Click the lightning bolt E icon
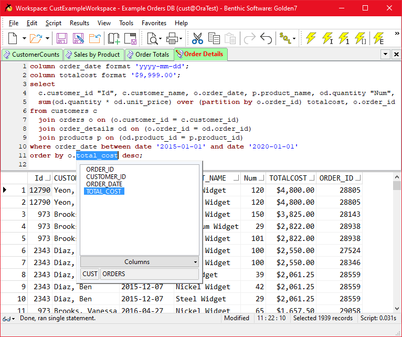The image size is (402, 337). (379, 38)
